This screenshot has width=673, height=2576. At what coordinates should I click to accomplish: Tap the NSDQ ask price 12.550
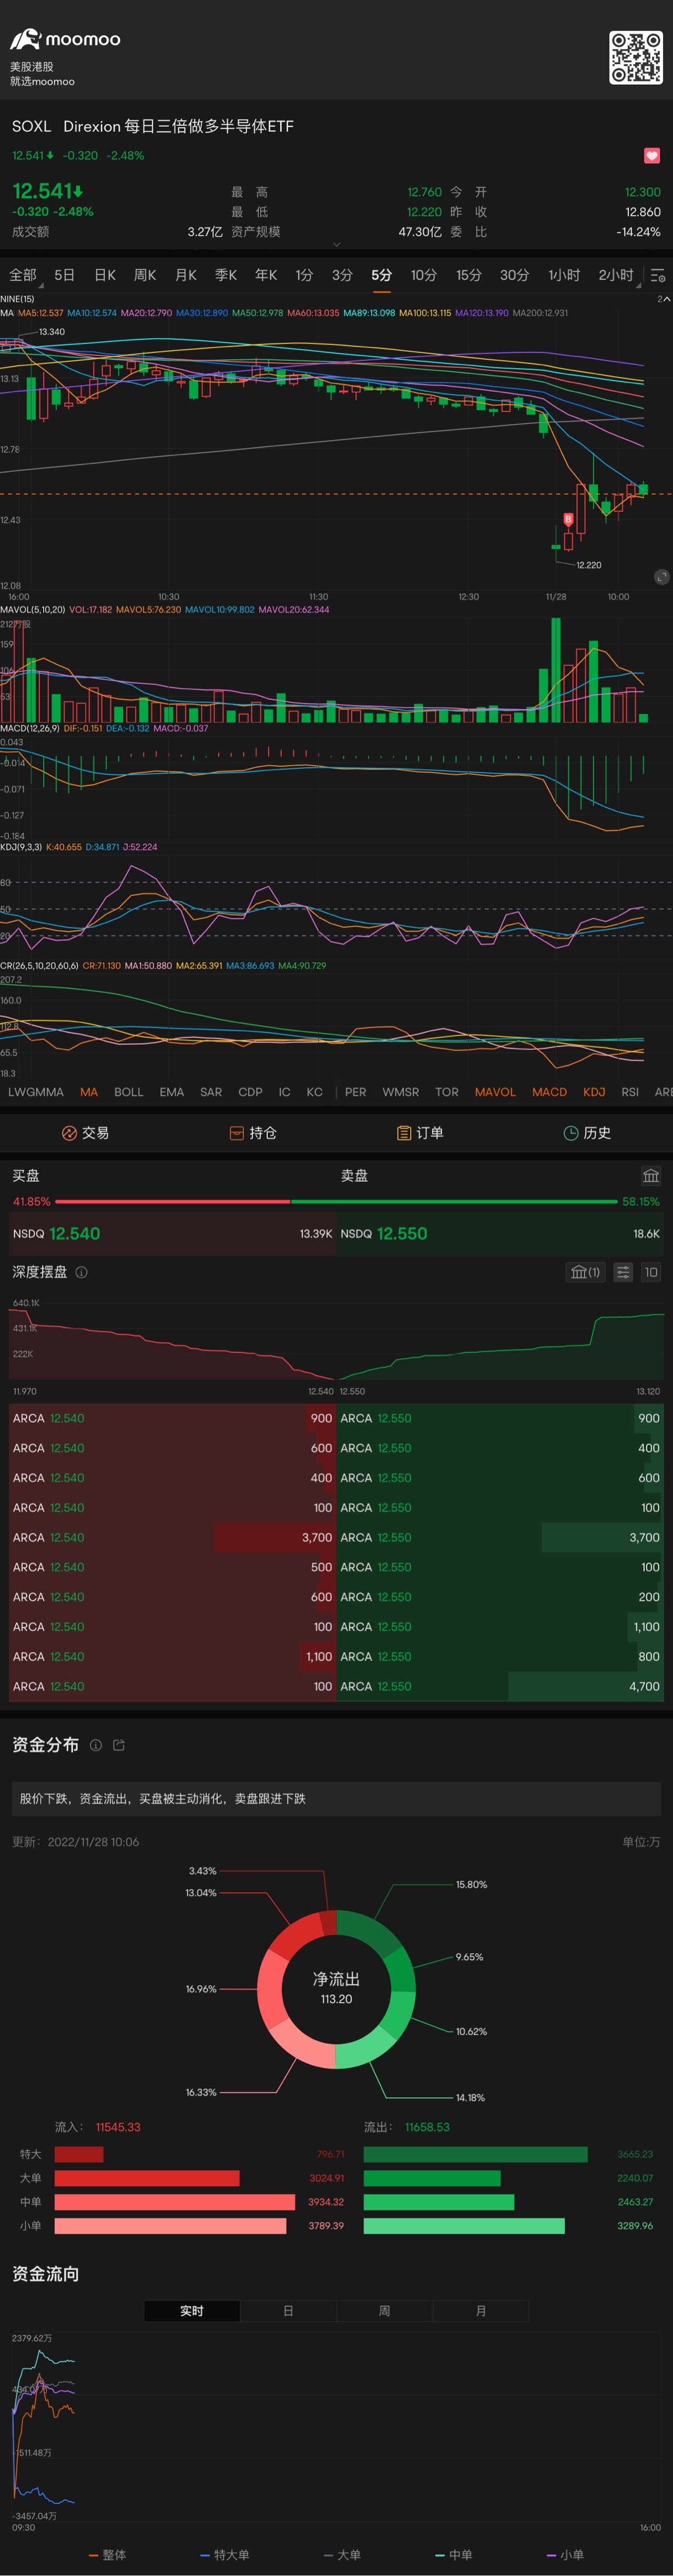pyautogui.click(x=402, y=1233)
